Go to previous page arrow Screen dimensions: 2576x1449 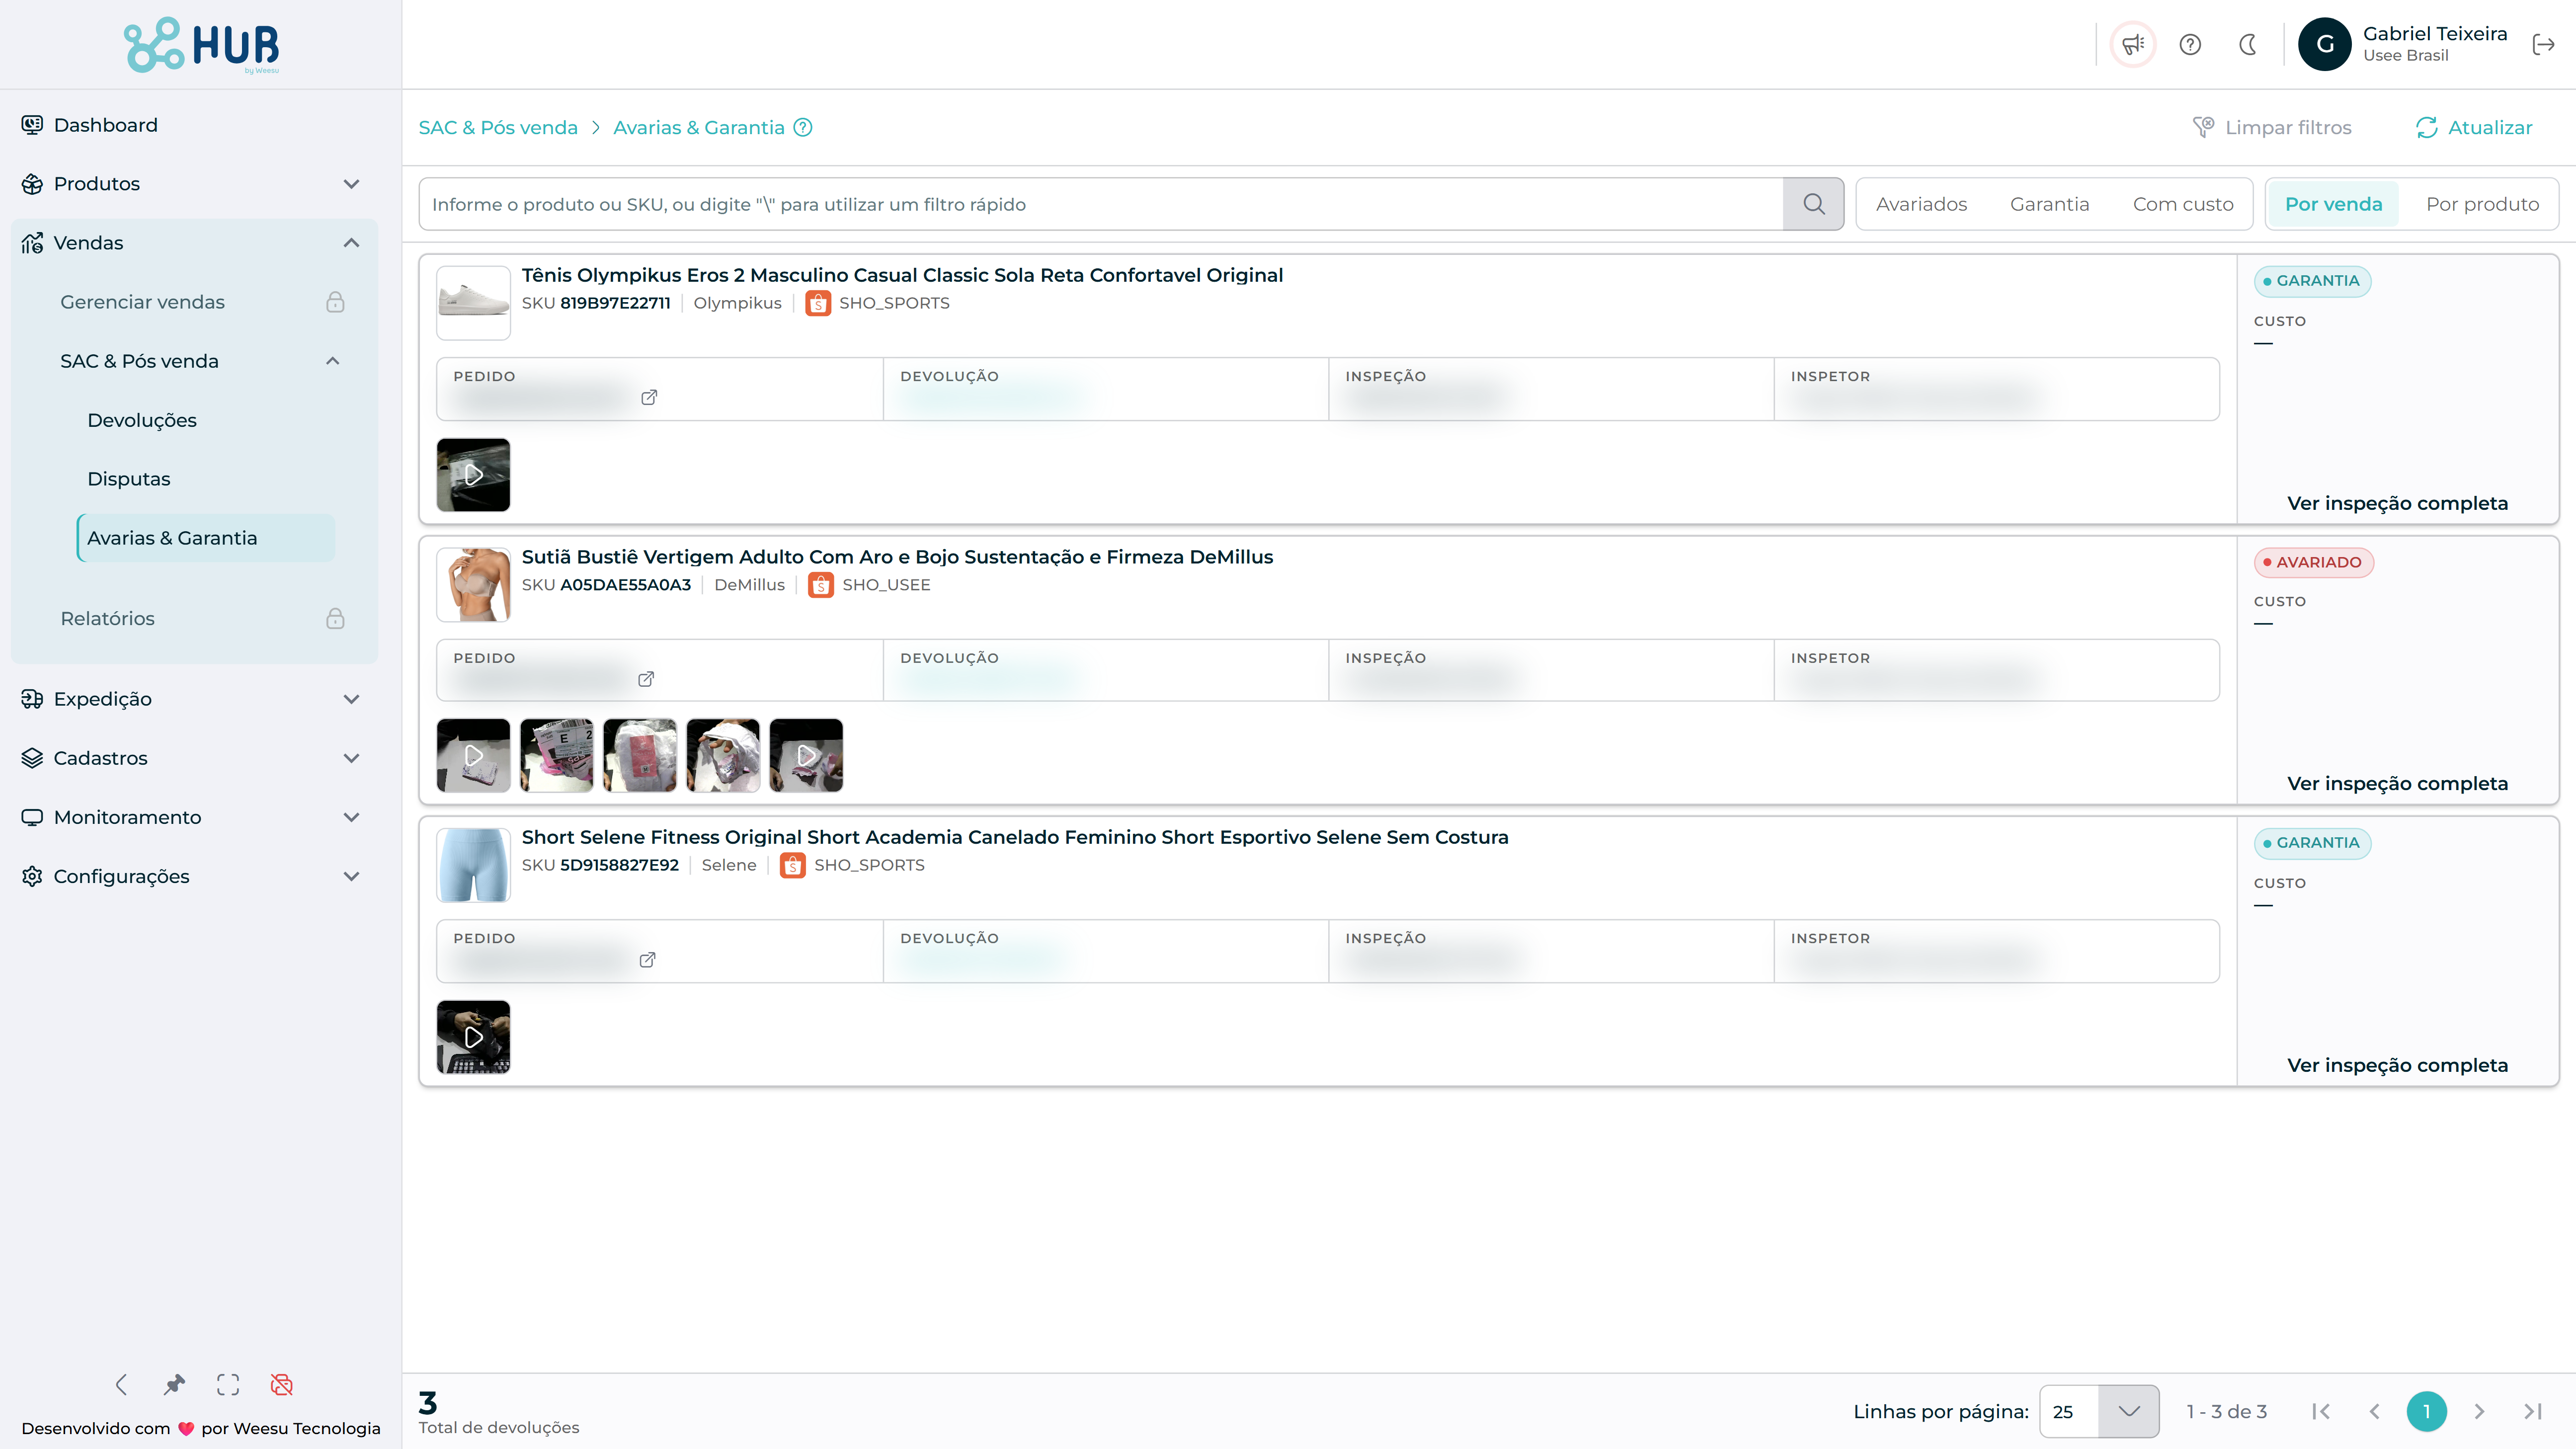(x=2374, y=1411)
